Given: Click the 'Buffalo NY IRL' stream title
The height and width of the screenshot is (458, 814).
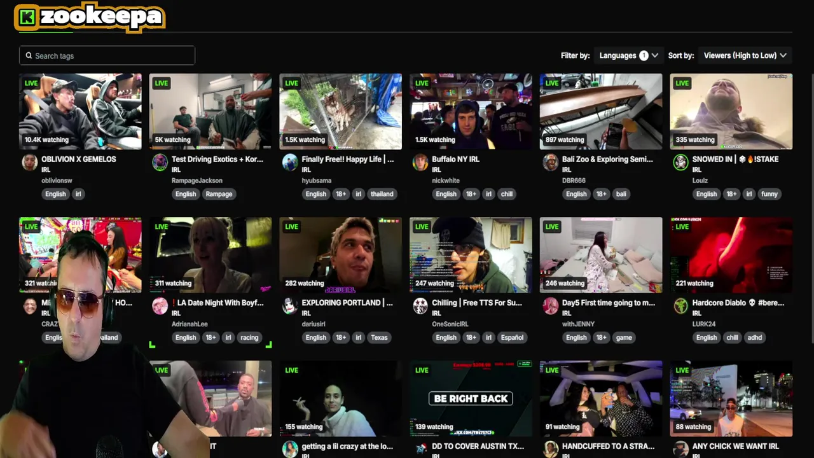Looking at the screenshot, I should (x=455, y=159).
